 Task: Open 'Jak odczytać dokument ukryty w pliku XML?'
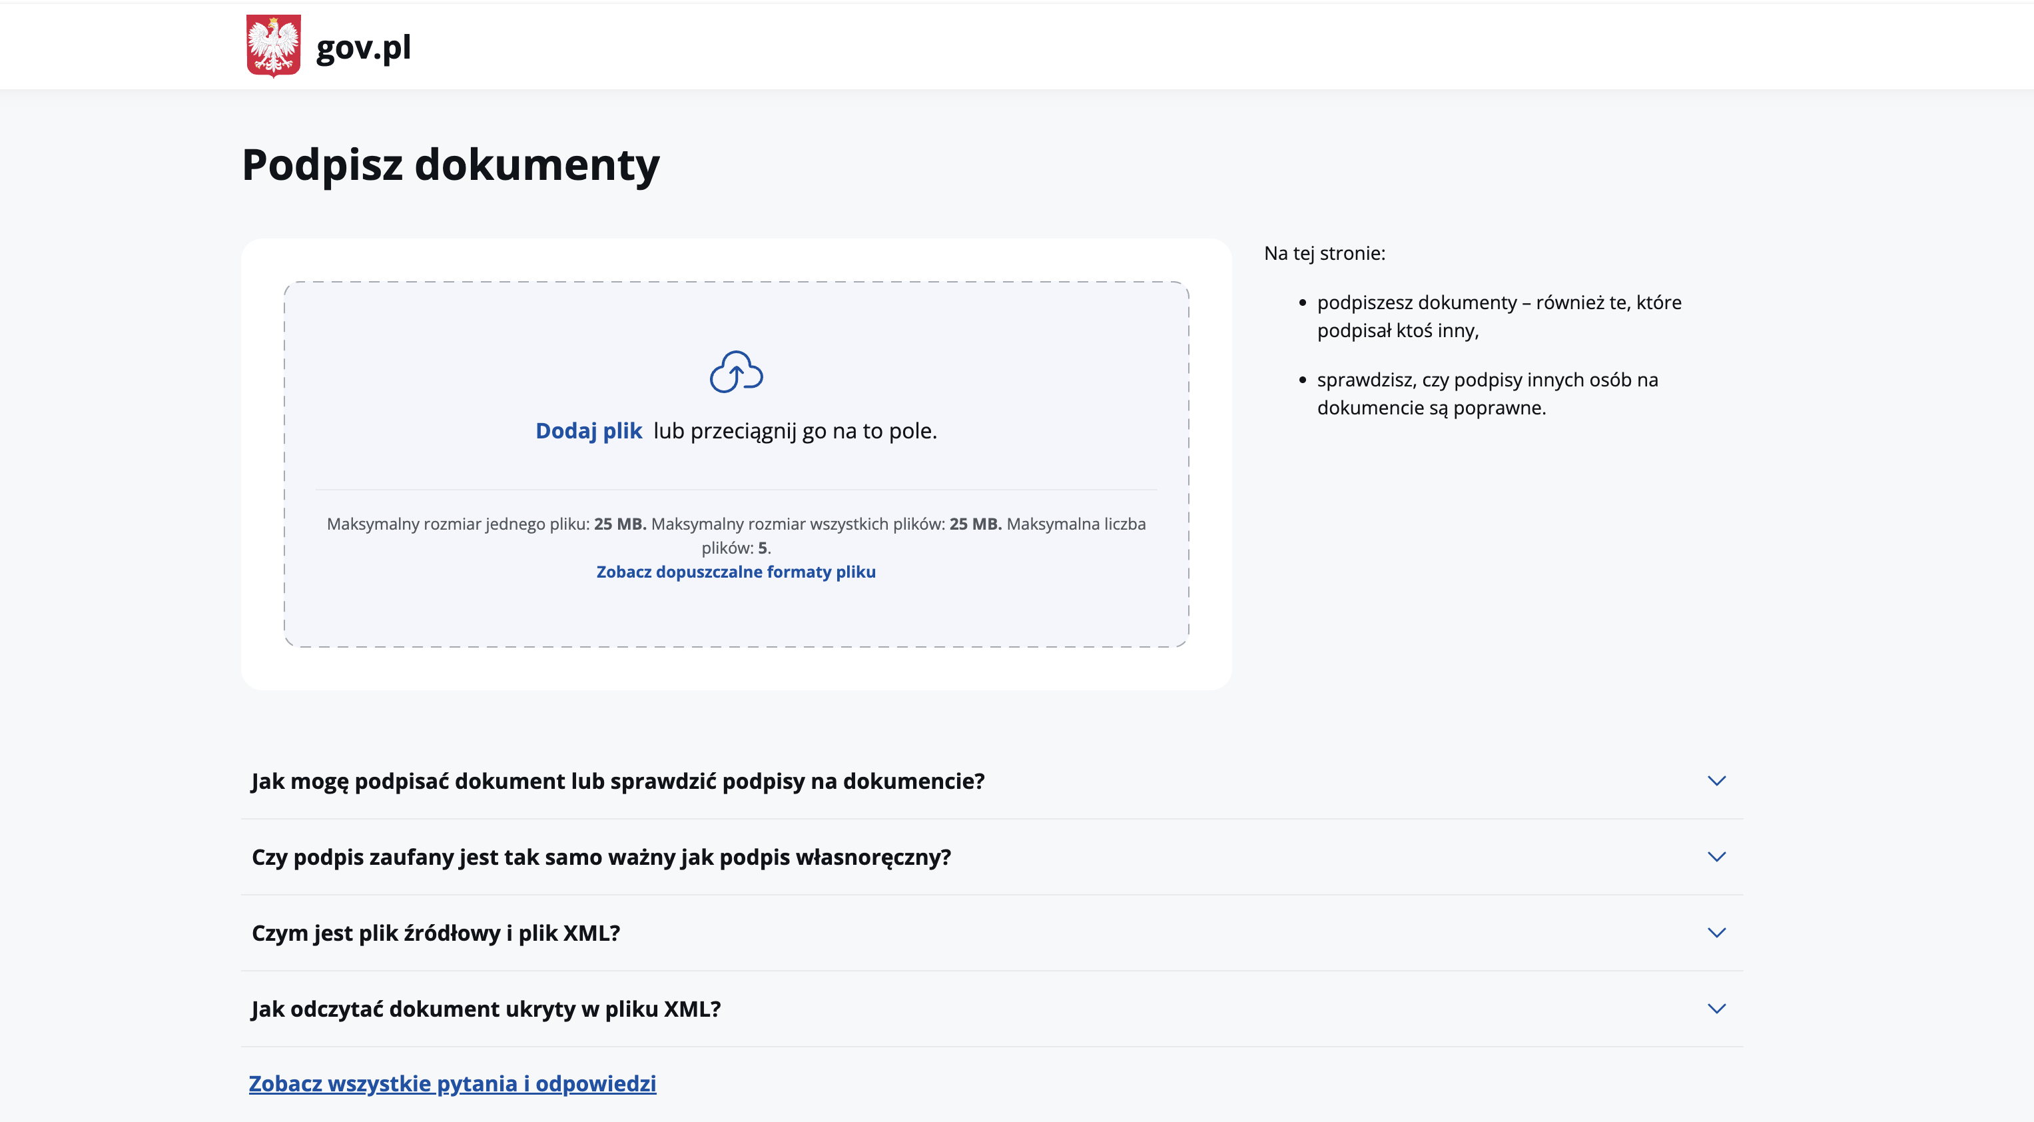click(486, 1008)
